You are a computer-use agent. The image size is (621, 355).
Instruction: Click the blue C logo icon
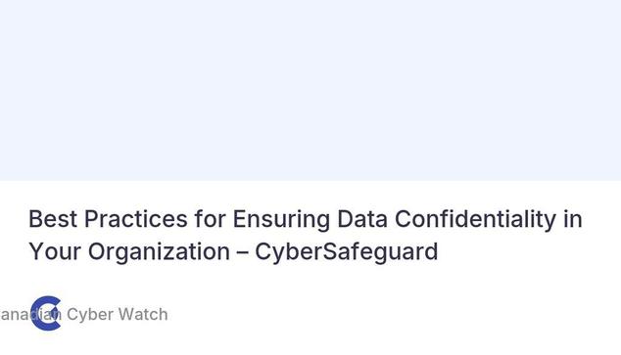point(46,313)
